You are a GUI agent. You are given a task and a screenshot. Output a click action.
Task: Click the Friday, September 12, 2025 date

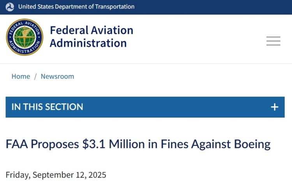click(56, 175)
